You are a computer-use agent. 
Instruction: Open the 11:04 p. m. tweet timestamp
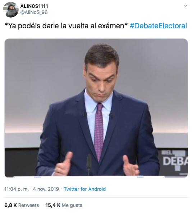click(17, 189)
